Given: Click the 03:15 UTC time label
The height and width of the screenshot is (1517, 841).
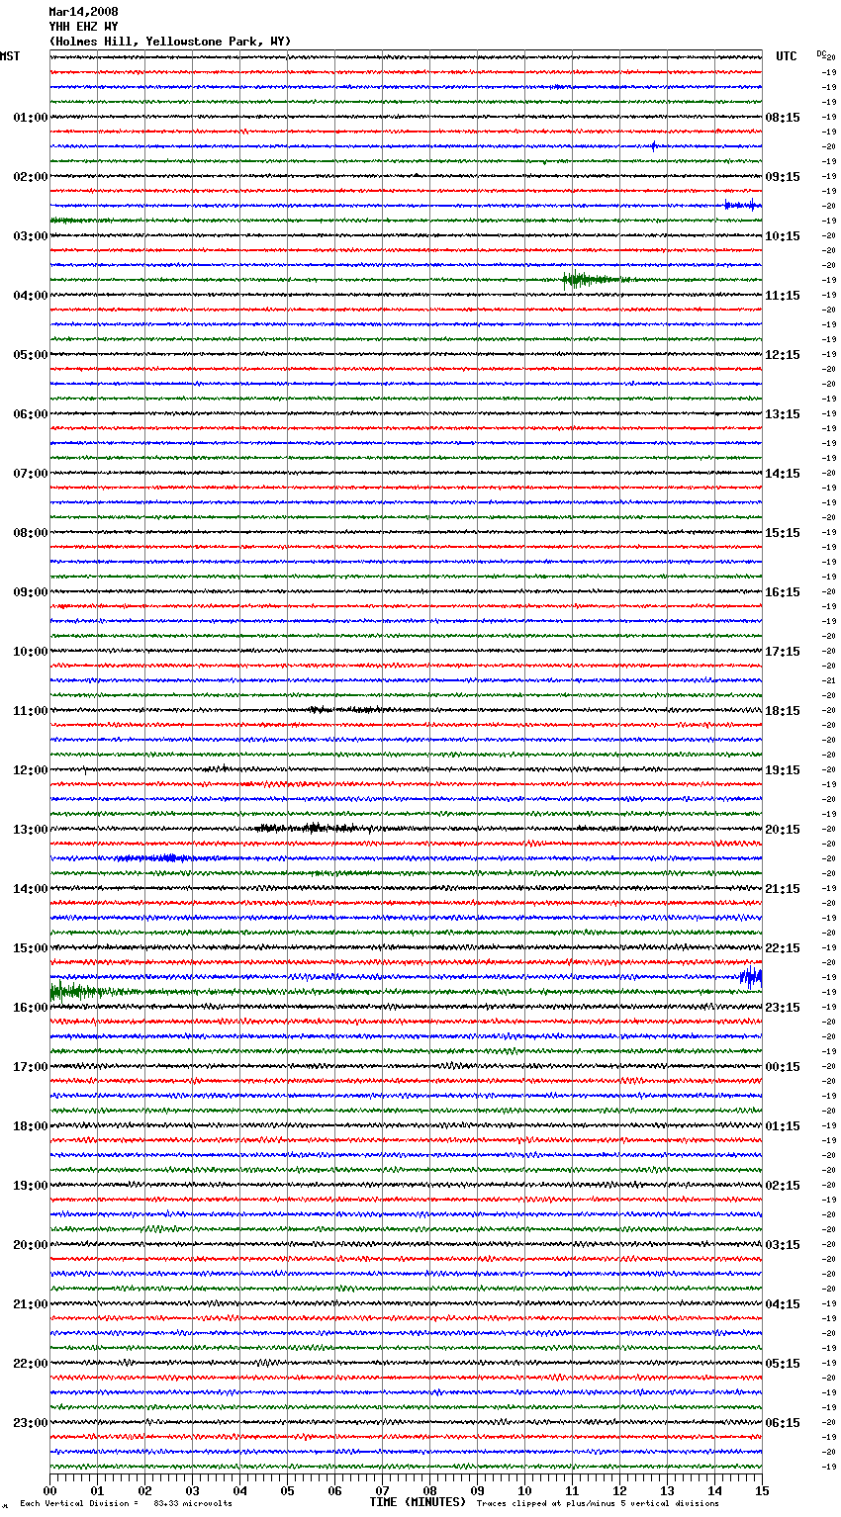Looking at the screenshot, I should tap(783, 1245).
